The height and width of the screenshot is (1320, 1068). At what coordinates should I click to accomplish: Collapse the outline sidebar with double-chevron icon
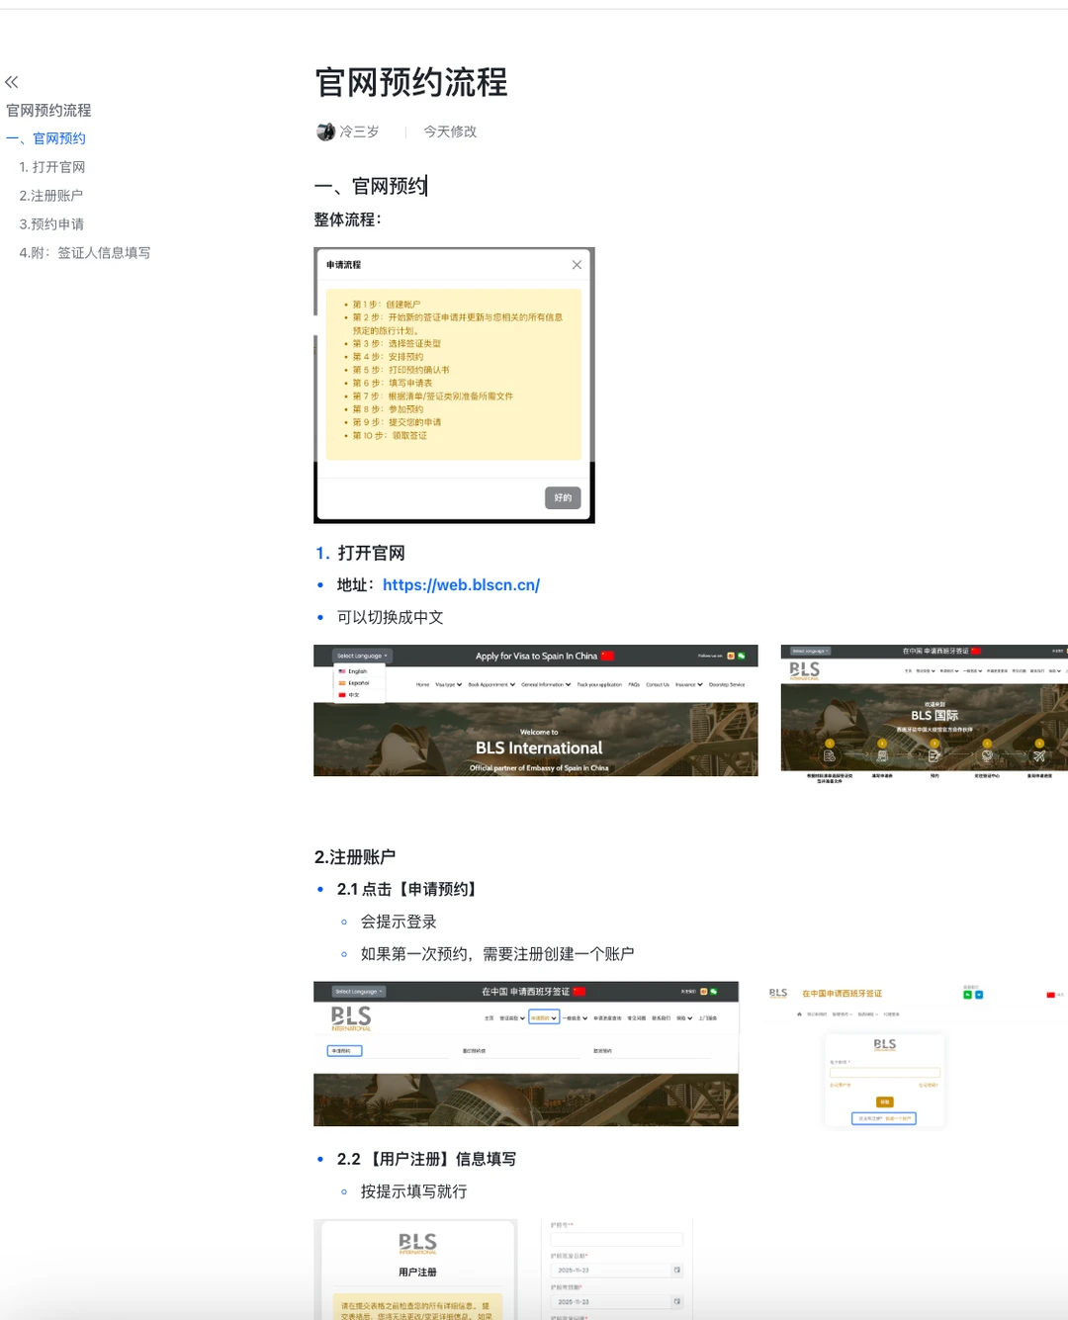(x=12, y=82)
